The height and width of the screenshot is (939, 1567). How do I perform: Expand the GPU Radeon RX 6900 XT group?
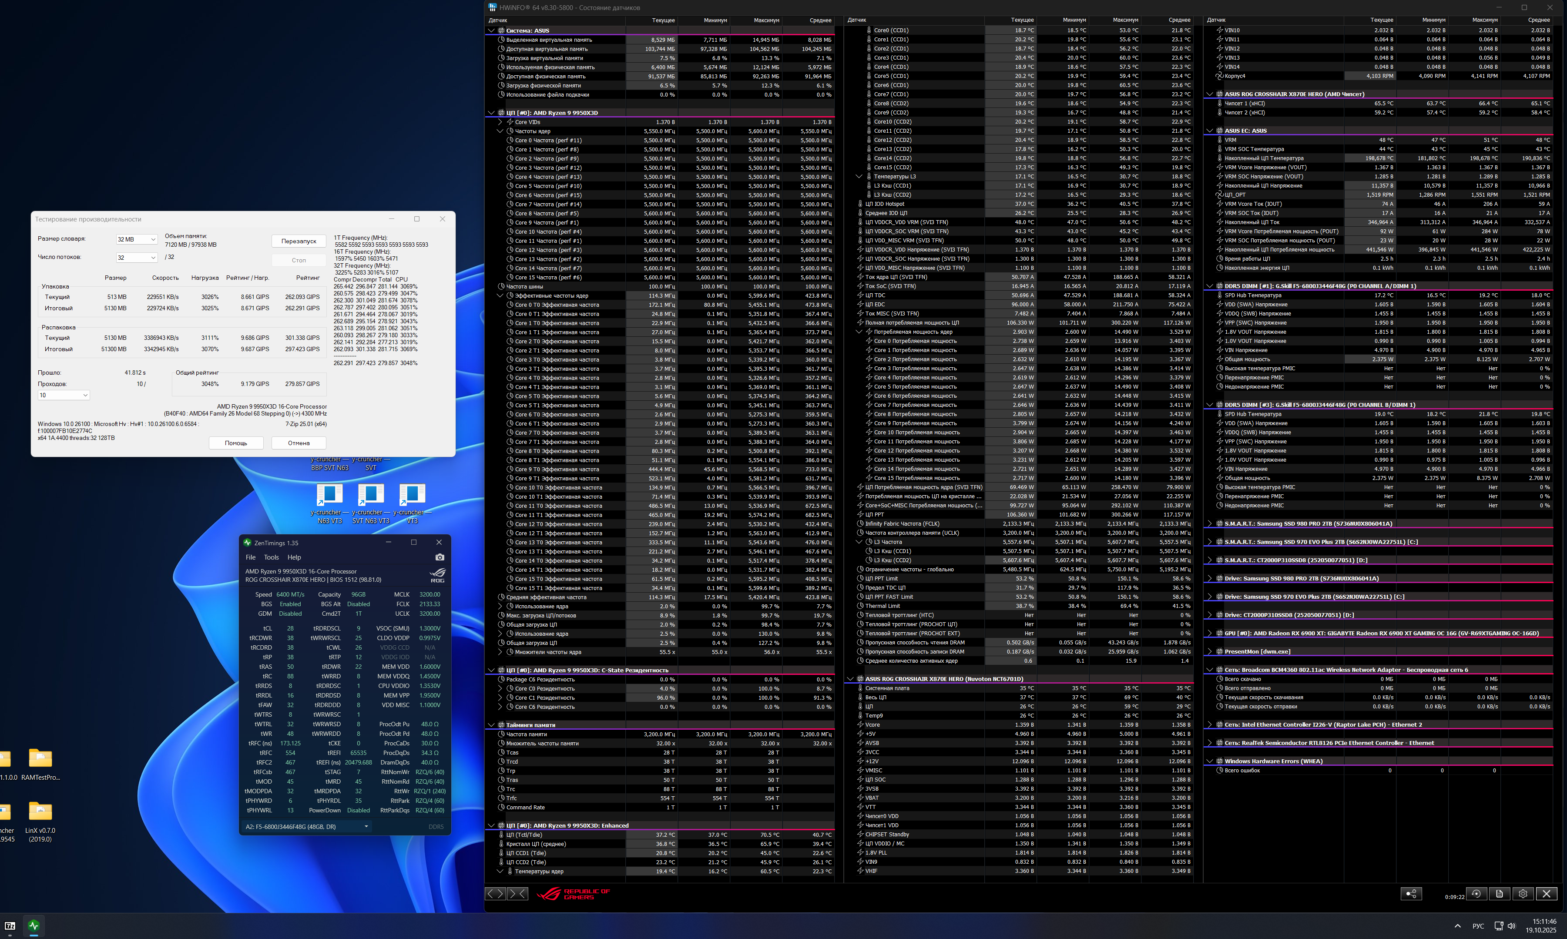(1210, 634)
